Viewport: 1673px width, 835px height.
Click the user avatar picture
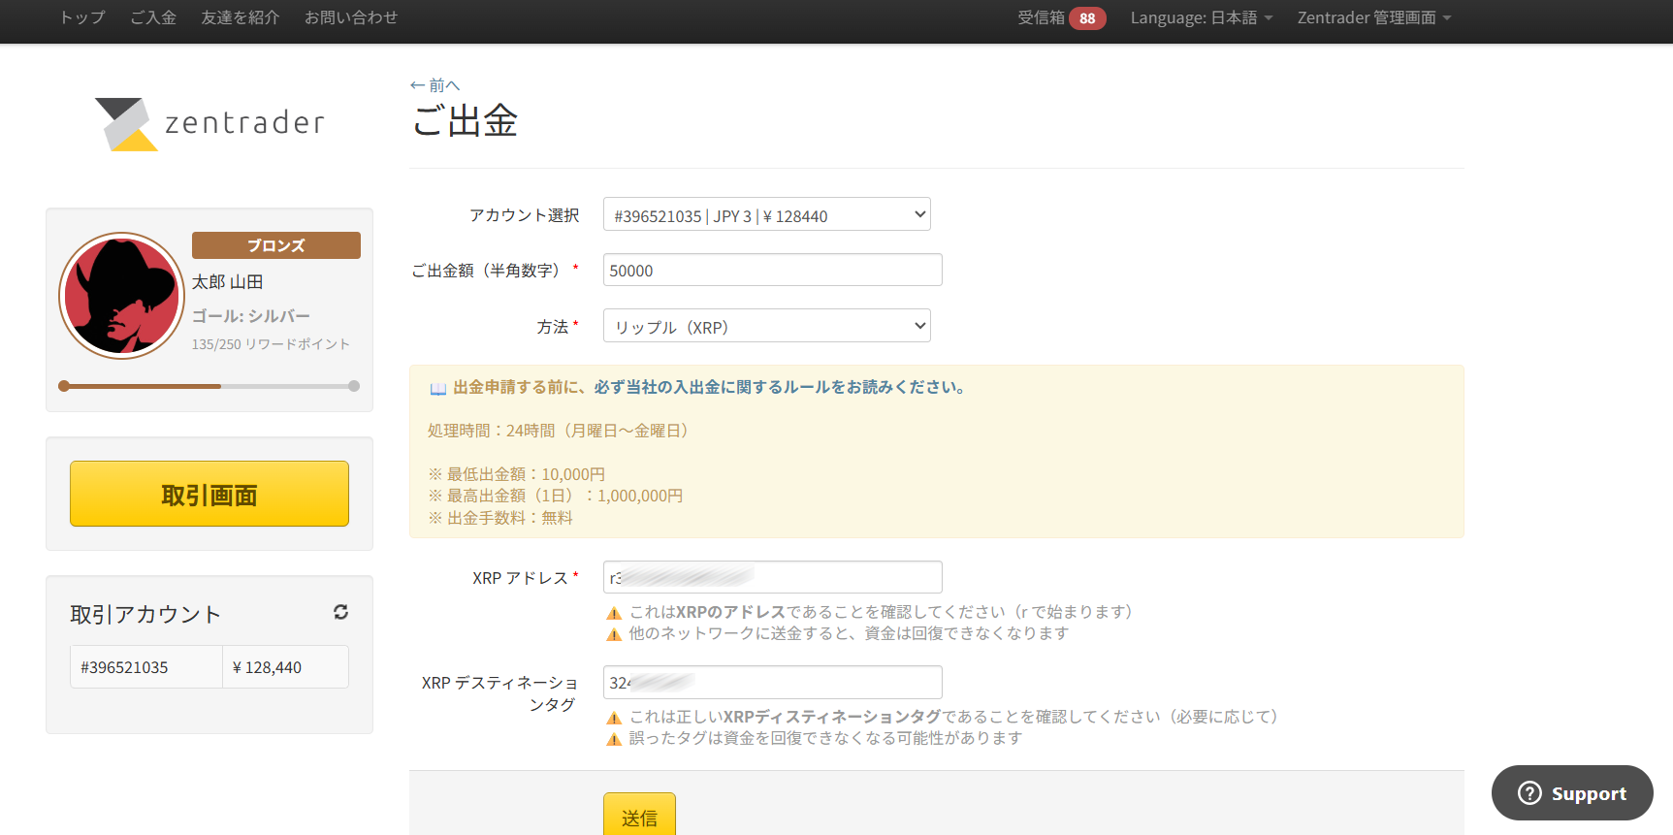click(x=122, y=296)
